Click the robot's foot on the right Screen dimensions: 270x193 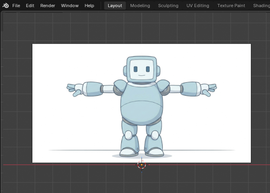pyautogui.click(x=155, y=151)
